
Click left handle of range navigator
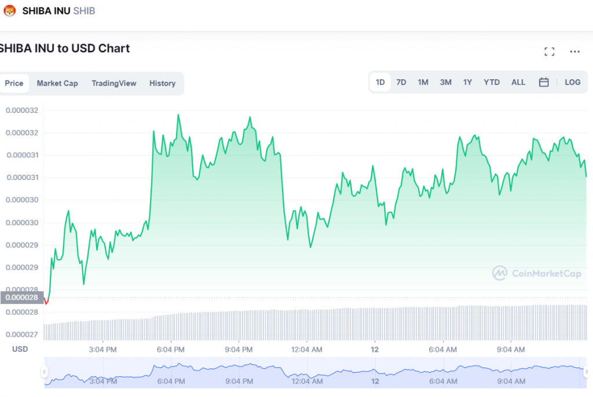pos(44,372)
